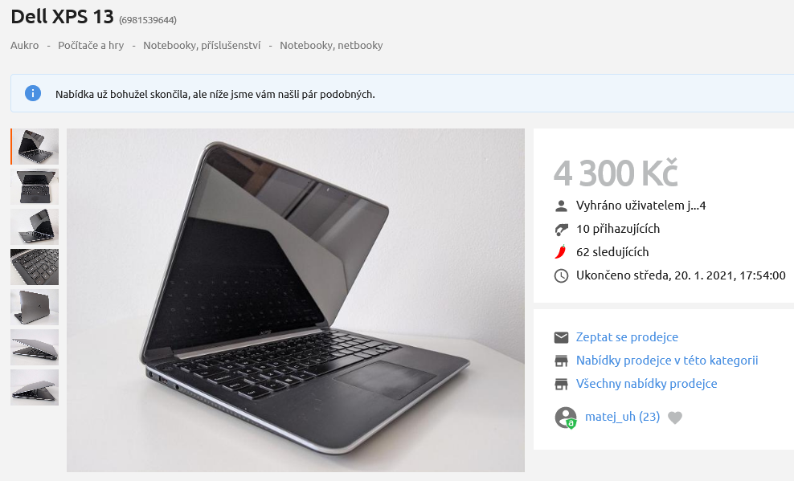Click the envelope icon beside Zeptat se prodejce

(x=561, y=337)
